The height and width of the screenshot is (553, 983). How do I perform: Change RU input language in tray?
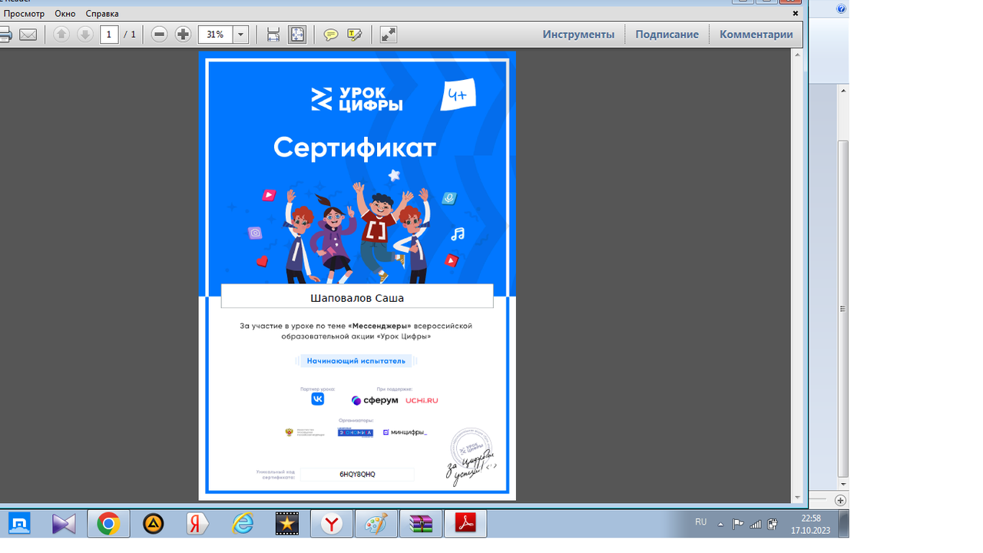(700, 522)
